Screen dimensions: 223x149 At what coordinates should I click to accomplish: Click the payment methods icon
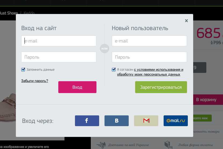click(168, 145)
